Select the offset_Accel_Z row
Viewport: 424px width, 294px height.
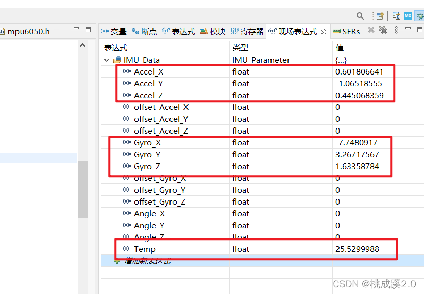pyautogui.click(x=262, y=131)
